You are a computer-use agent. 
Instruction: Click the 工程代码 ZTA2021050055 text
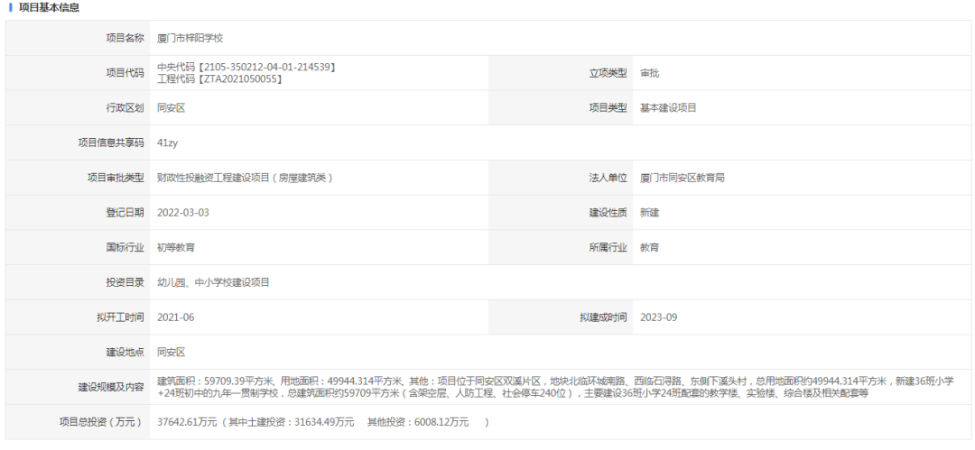point(219,79)
